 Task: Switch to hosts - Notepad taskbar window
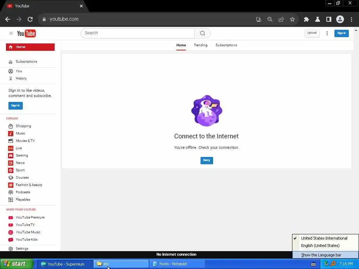pos(177,264)
